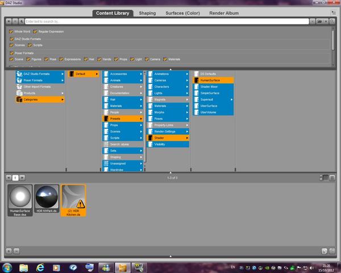The image size is (341, 273).
Task: Expand the Supersuit shader arrow
Action: coord(232,100)
